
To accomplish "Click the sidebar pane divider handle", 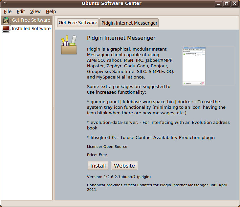I will (x=54, y=108).
